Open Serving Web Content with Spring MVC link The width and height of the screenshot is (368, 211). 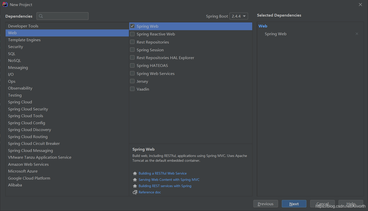point(169,180)
